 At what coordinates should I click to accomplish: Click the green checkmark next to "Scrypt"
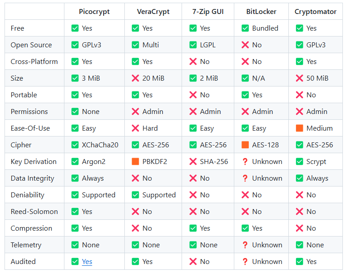[x=300, y=162]
